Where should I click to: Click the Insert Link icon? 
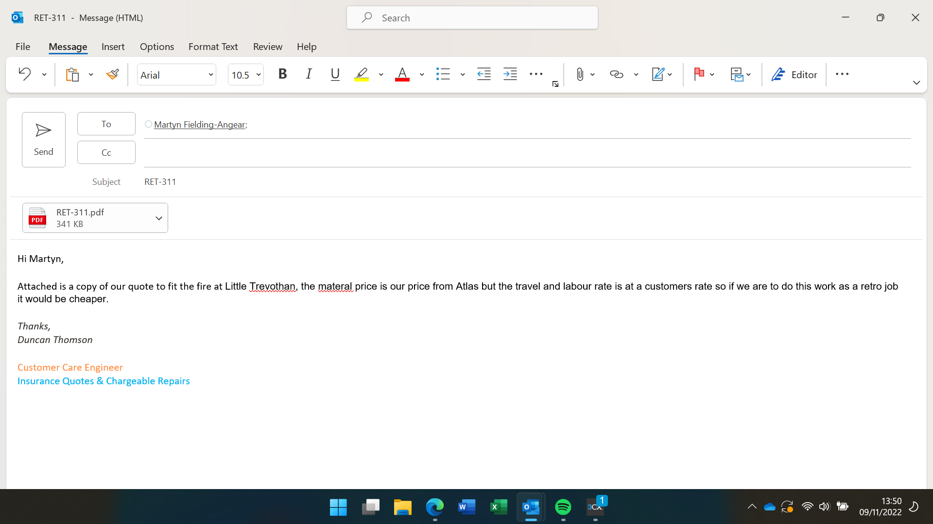(616, 74)
